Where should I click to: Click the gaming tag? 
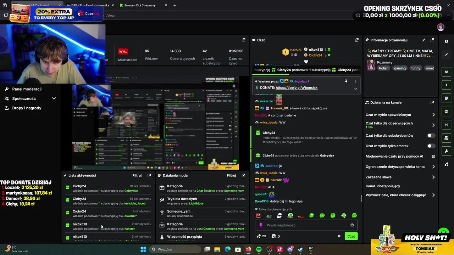tap(399, 68)
